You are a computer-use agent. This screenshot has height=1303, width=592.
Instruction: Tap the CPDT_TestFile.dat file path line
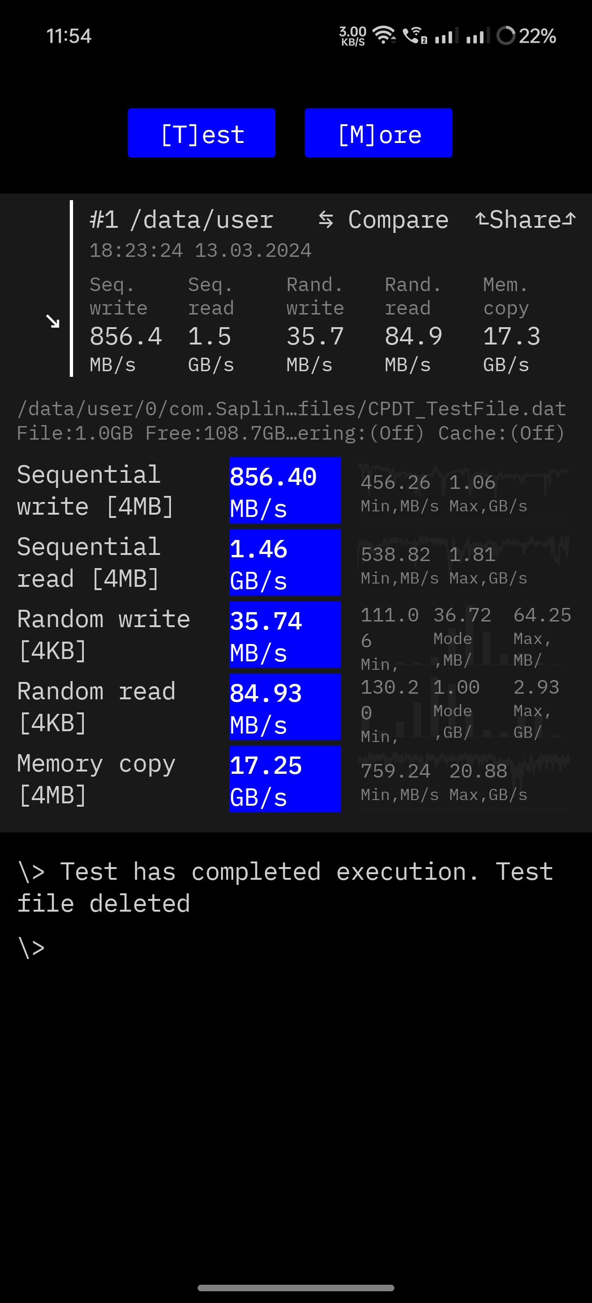[291, 409]
